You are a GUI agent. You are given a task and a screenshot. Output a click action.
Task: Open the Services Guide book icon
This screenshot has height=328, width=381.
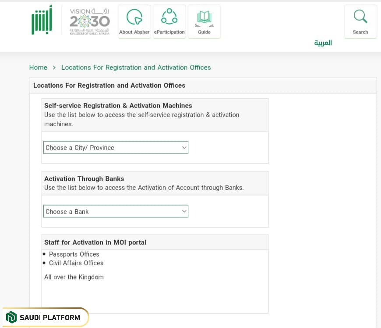pyautogui.click(x=204, y=18)
